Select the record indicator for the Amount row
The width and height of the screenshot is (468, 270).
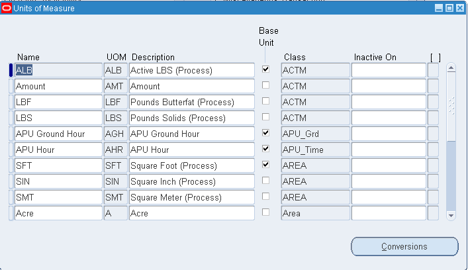11,86
